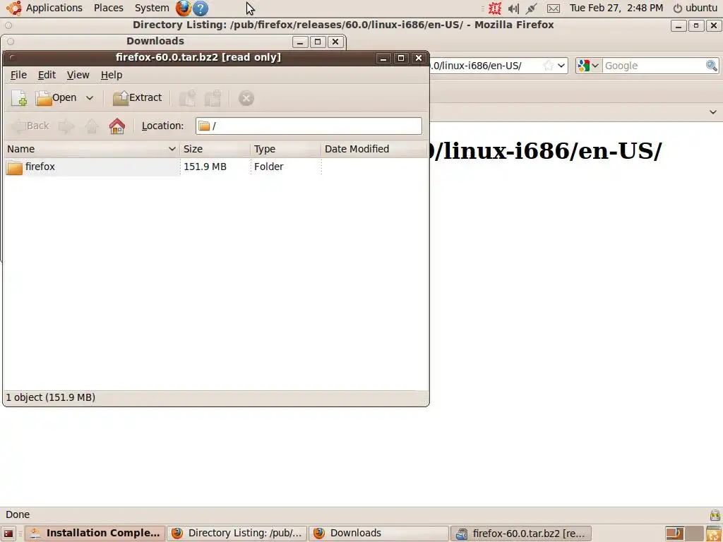This screenshot has width=723, height=542.
Task: Bookmark page with star icon in Firefox
Action: (x=548, y=66)
